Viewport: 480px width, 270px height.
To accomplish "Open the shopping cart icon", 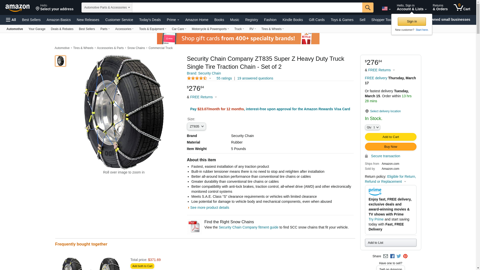I will (462, 7).
